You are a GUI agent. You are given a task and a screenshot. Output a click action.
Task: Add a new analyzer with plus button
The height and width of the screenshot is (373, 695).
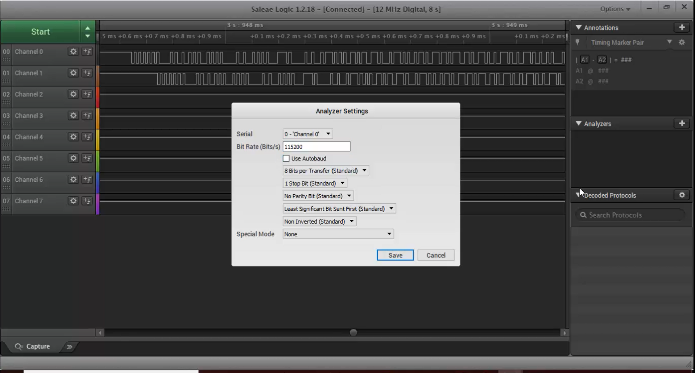[x=682, y=124]
